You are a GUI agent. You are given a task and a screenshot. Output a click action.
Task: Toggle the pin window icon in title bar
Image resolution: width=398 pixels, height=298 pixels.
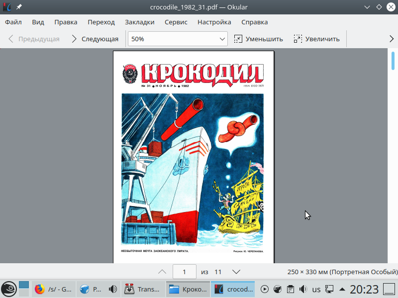pos(19,7)
